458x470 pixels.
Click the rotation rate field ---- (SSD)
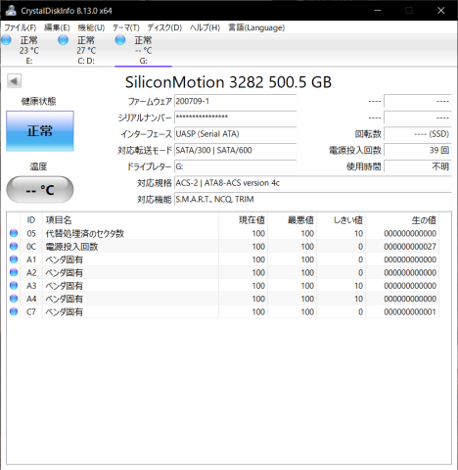[418, 134]
